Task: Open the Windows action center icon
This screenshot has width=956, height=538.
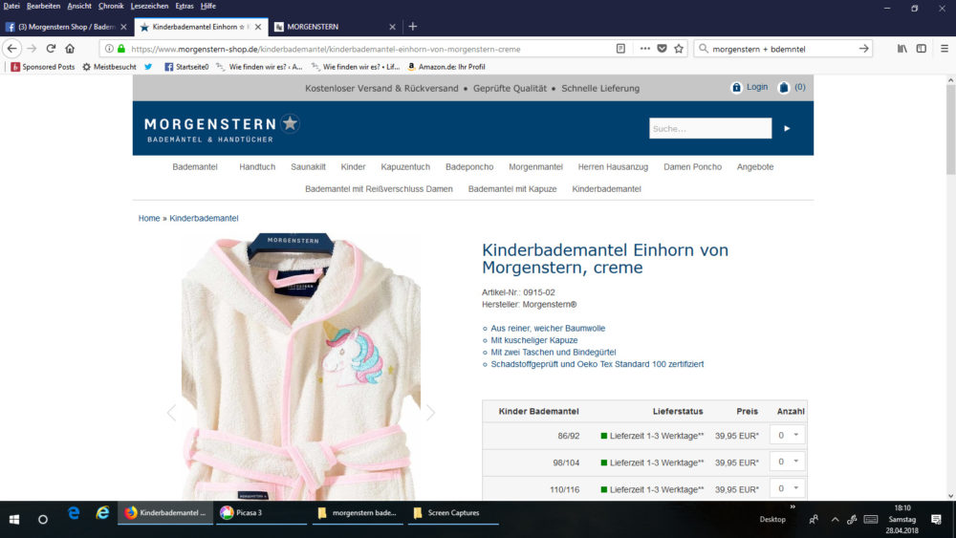Action: pyautogui.click(x=937, y=520)
